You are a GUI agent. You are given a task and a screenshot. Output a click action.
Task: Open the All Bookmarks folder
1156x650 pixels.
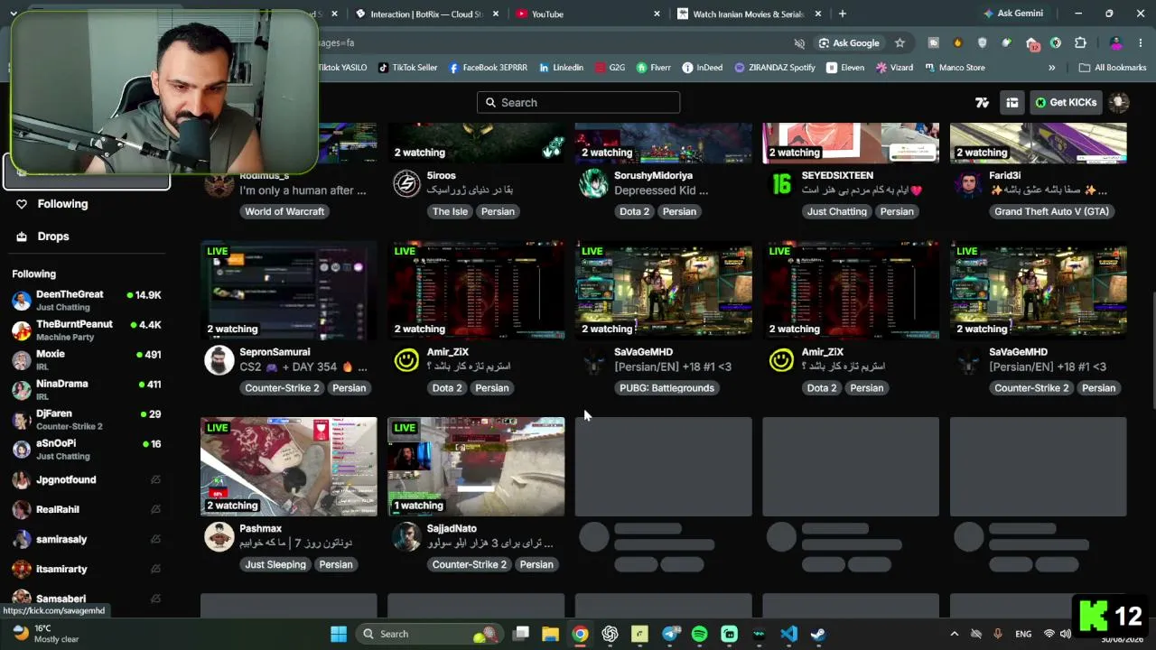[x=1113, y=68]
